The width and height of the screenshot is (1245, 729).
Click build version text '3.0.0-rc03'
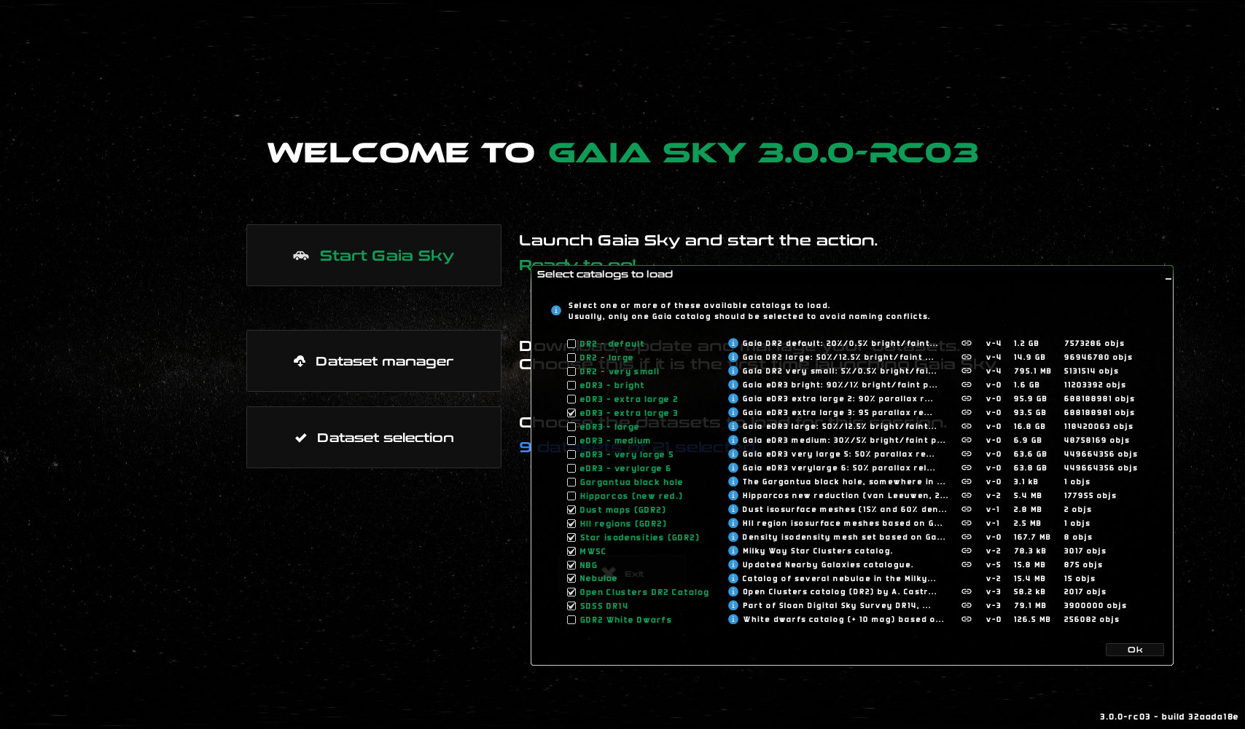1125,717
